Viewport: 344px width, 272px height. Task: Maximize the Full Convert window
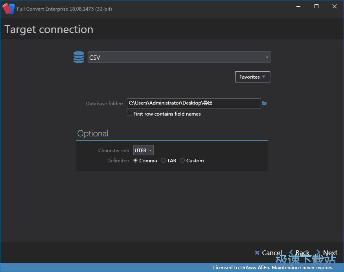click(316, 7)
